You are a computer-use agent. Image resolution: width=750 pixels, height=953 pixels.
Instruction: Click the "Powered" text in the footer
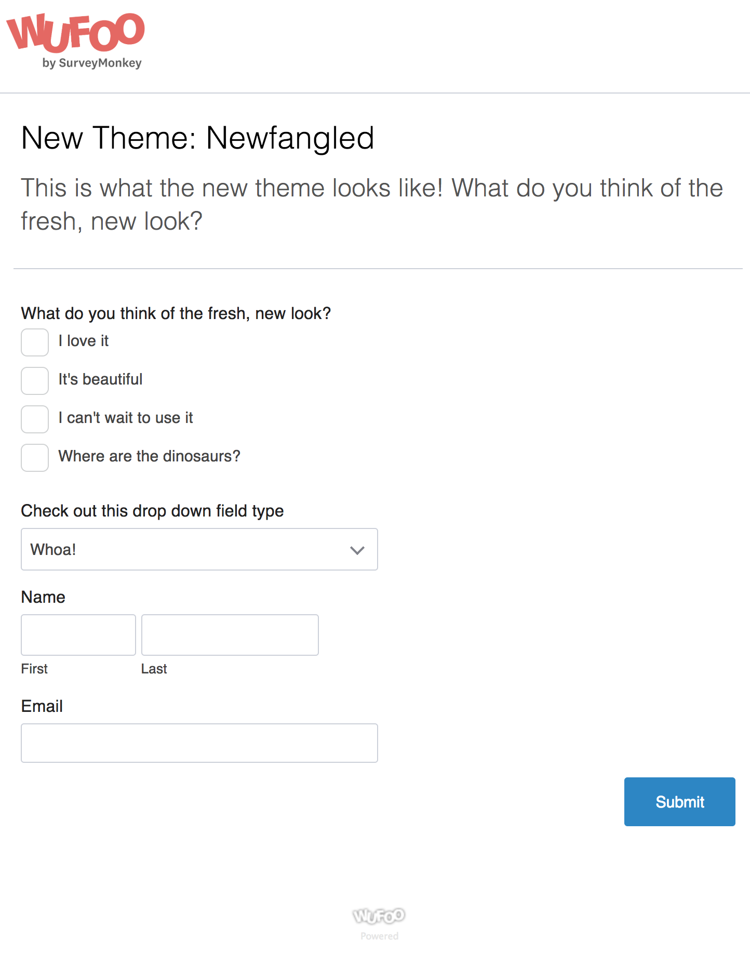coord(380,936)
